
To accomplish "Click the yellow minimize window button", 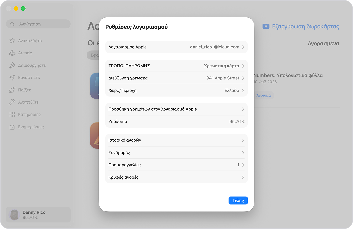I will [16, 9].
